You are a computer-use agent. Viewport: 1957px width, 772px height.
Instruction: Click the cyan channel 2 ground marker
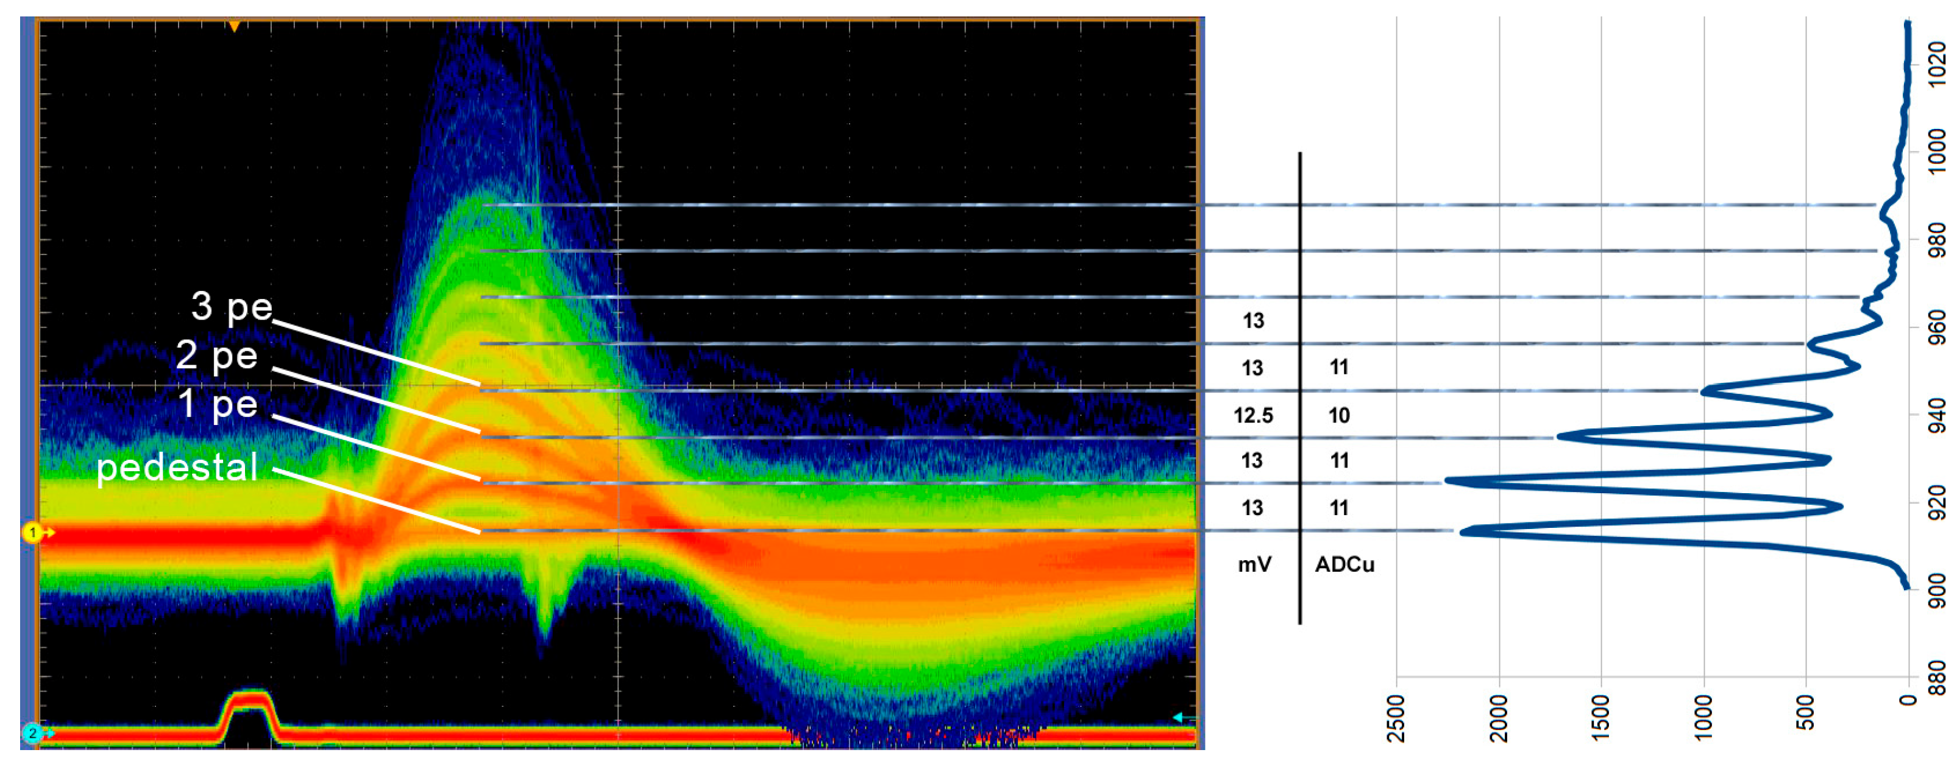(x=33, y=733)
